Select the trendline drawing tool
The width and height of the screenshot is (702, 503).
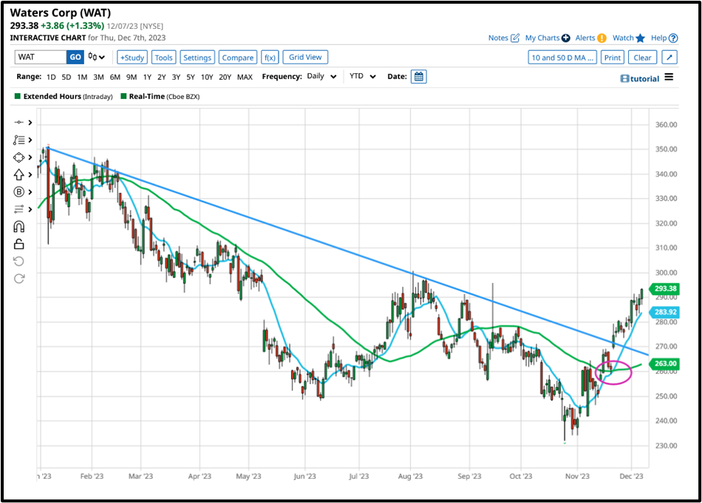click(18, 123)
